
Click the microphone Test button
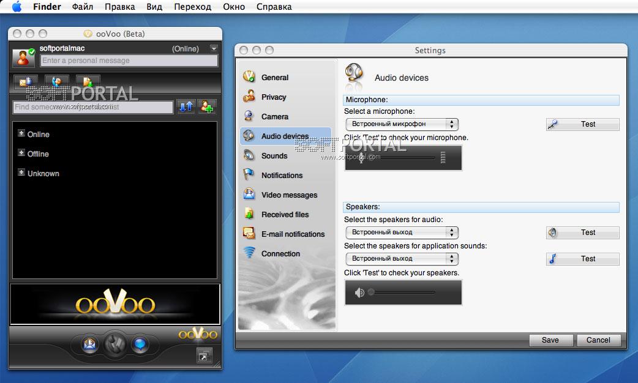[x=583, y=124]
